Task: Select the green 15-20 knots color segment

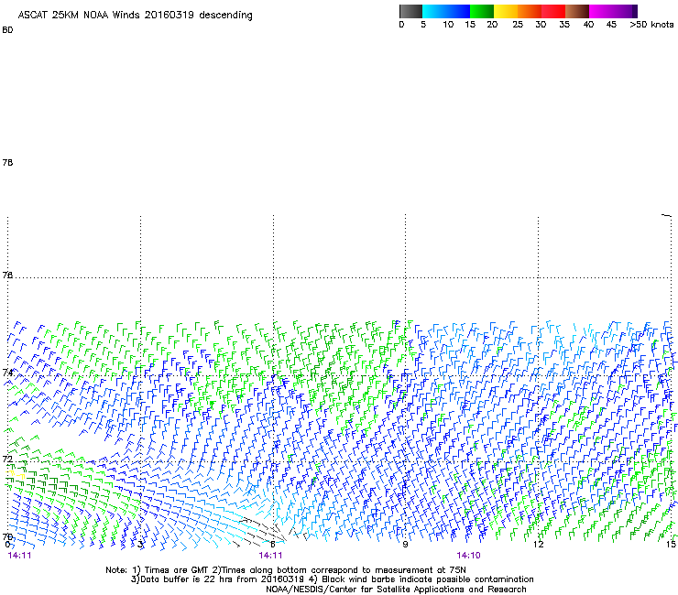Action: point(482,11)
